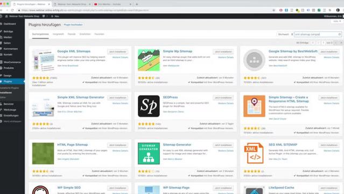The height and width of the screenshot is (194, 344).
Task: Reload the page with the browser refresh icon
Action: coord(12,10)
